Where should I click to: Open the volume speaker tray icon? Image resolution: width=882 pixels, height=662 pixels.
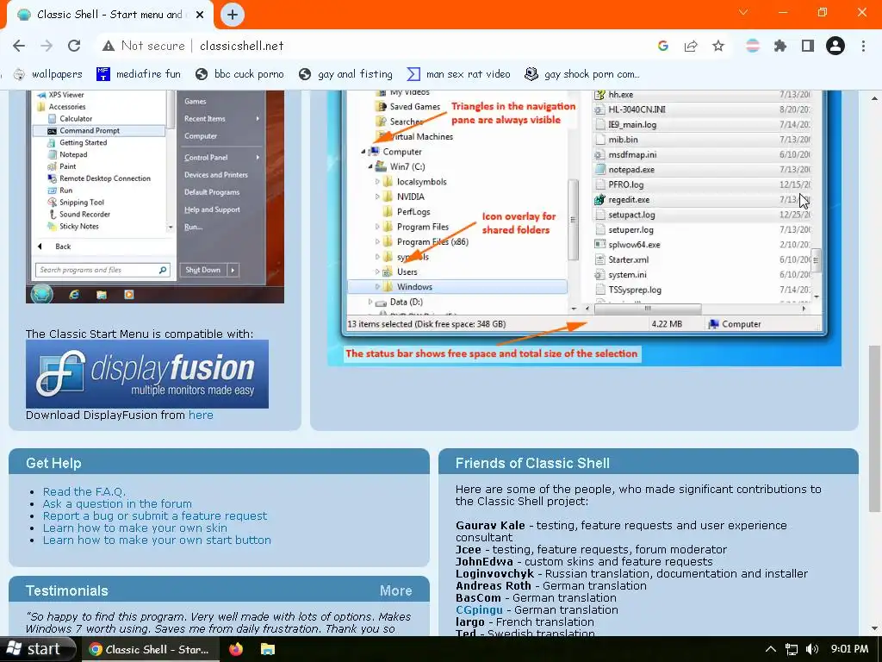pos(812,650)
